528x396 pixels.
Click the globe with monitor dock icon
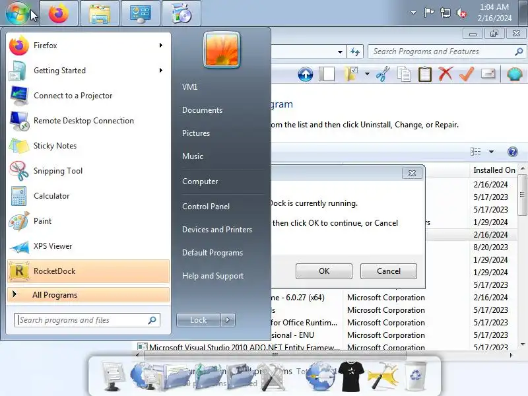tap(144, 376)
